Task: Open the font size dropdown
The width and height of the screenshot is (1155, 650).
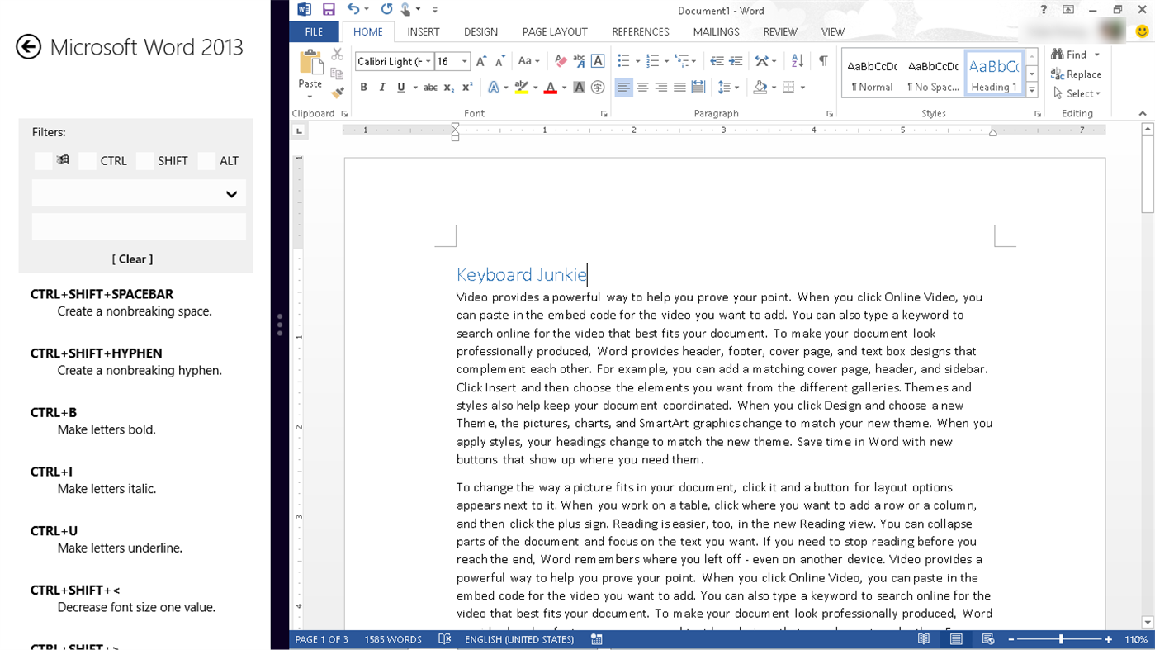Action: [x=464, y=60]
